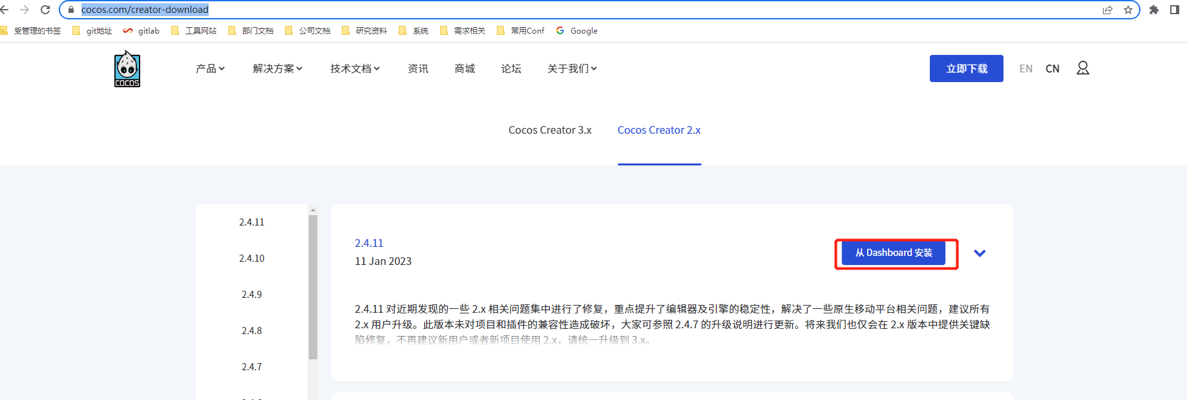Click the site lock icon in address bar
The image size is (1187, 400).
click(x=71, y=10)
